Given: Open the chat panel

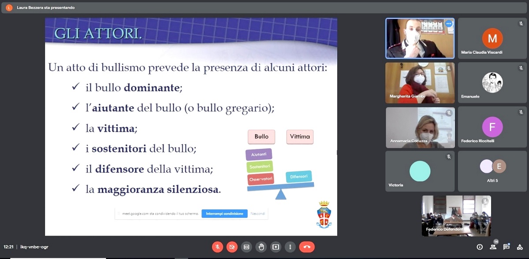Looking at the screenshot, I should pyautogui.click(x=507, y=247).
